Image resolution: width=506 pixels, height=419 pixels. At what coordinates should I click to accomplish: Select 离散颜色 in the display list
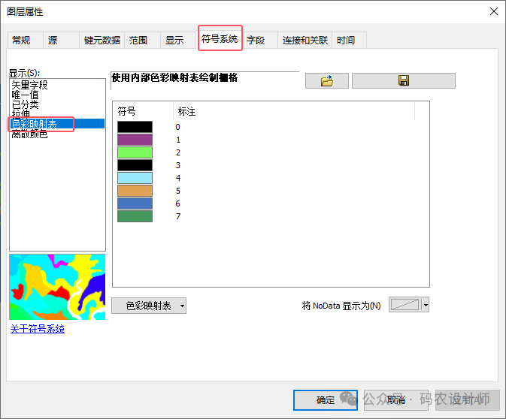pos(29,134)
